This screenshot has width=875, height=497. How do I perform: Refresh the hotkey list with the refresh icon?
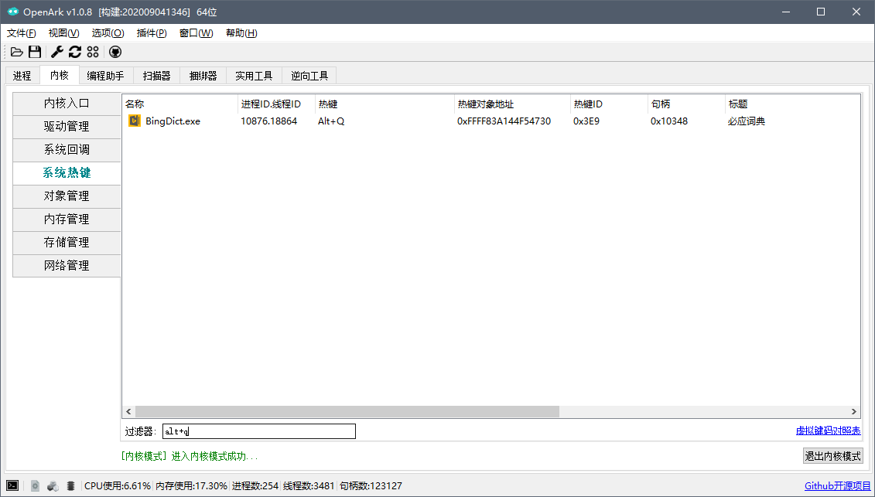(x=74, y=52)
